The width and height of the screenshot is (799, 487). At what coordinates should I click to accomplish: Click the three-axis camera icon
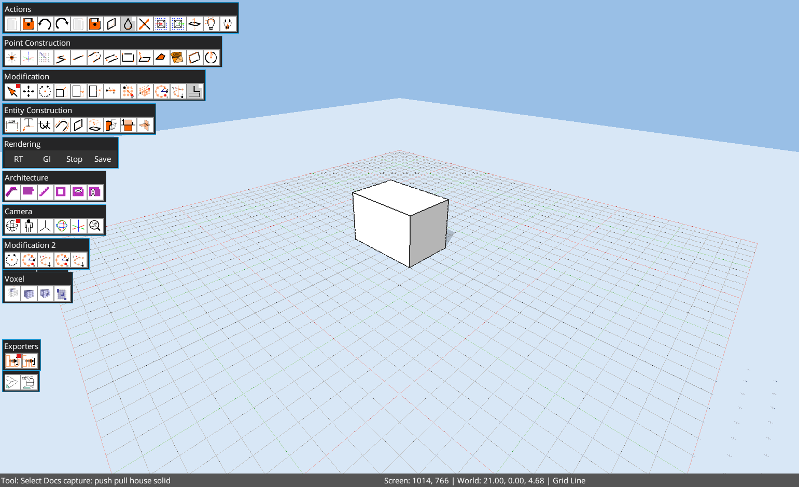[45, 226]
